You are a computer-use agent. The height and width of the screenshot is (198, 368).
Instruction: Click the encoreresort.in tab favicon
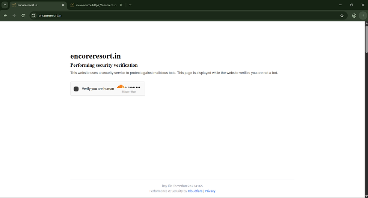tap(14, 5)
